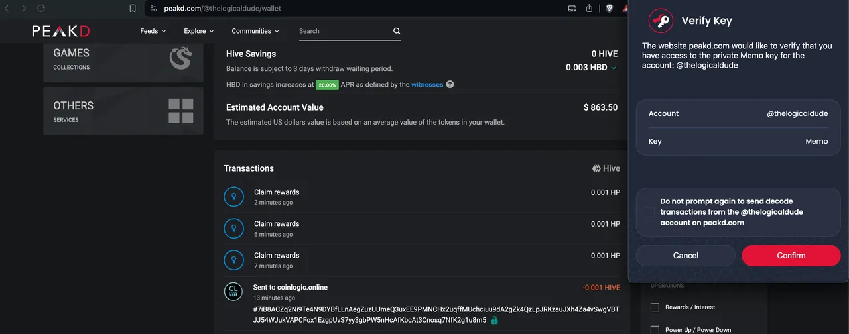Image resolution: width=849 pixels, height=334 pixels.
Task: Open the Others services section
Action: [x=123, y=111]
